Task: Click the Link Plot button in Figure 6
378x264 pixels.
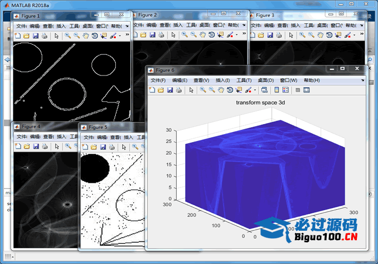Action: tap(264, 90)
